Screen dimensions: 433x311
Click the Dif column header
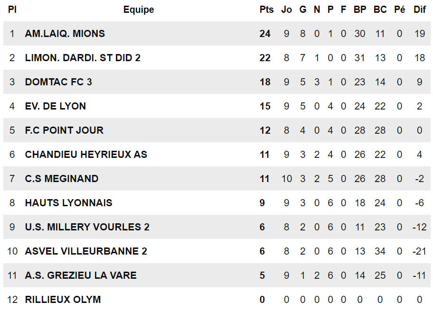click(420, 9)
